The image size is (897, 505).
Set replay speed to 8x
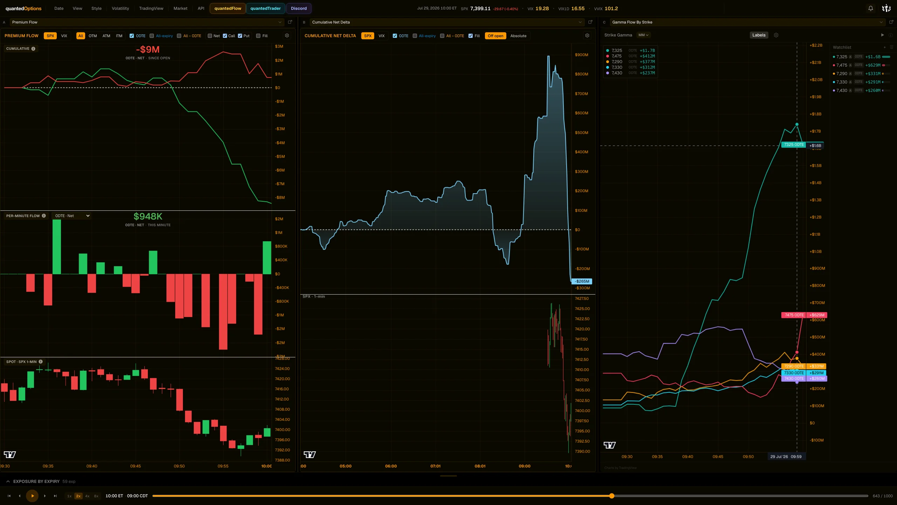[96, 496]
